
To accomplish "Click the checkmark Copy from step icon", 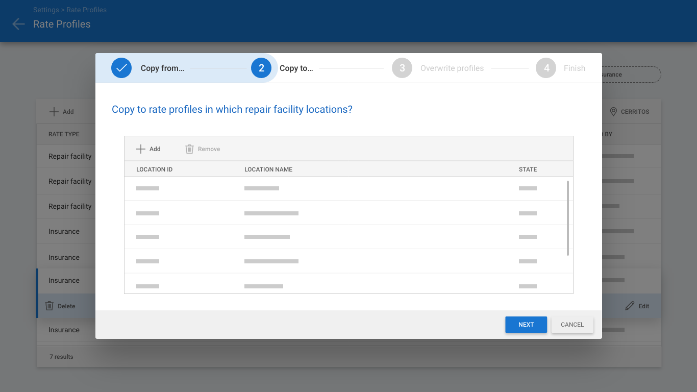I will (x=121, y=68).
